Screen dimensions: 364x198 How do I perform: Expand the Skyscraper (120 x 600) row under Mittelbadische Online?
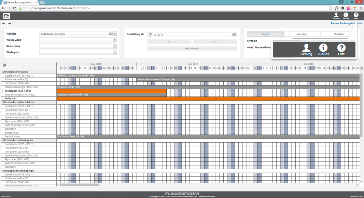pyautogui.click(x=3, y=91)
